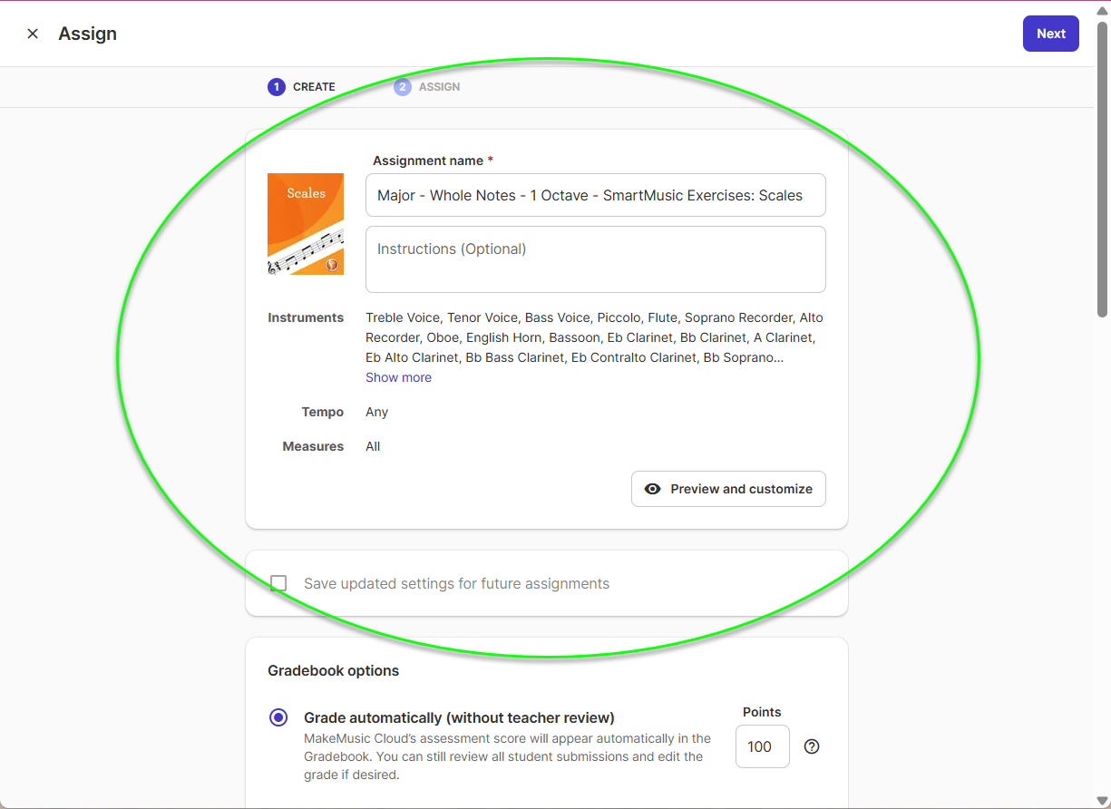Focus the Assignment name text field
The image size is (1111, 809).
595,195
